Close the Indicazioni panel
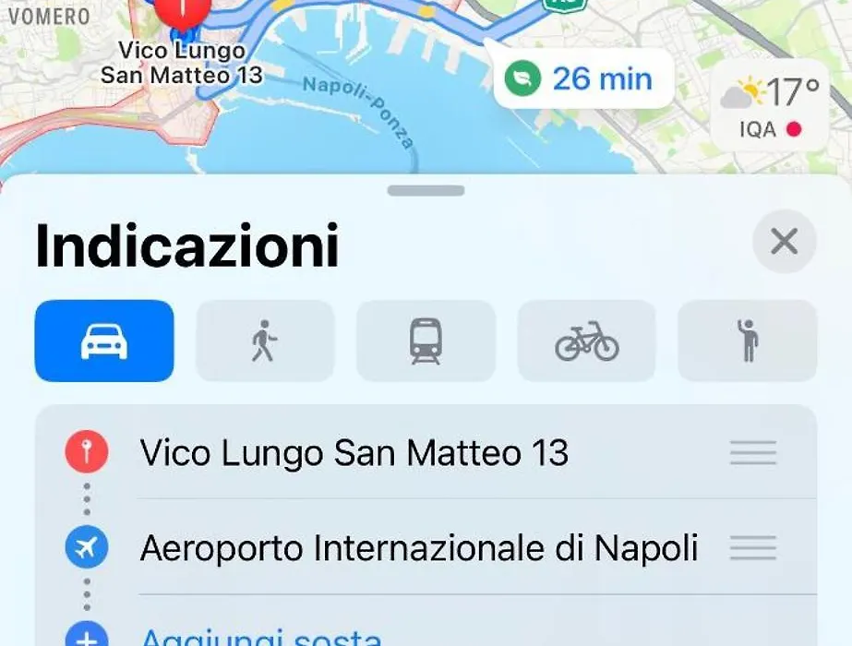This screenshot has width=852, height=646. (x=784, y=241)
